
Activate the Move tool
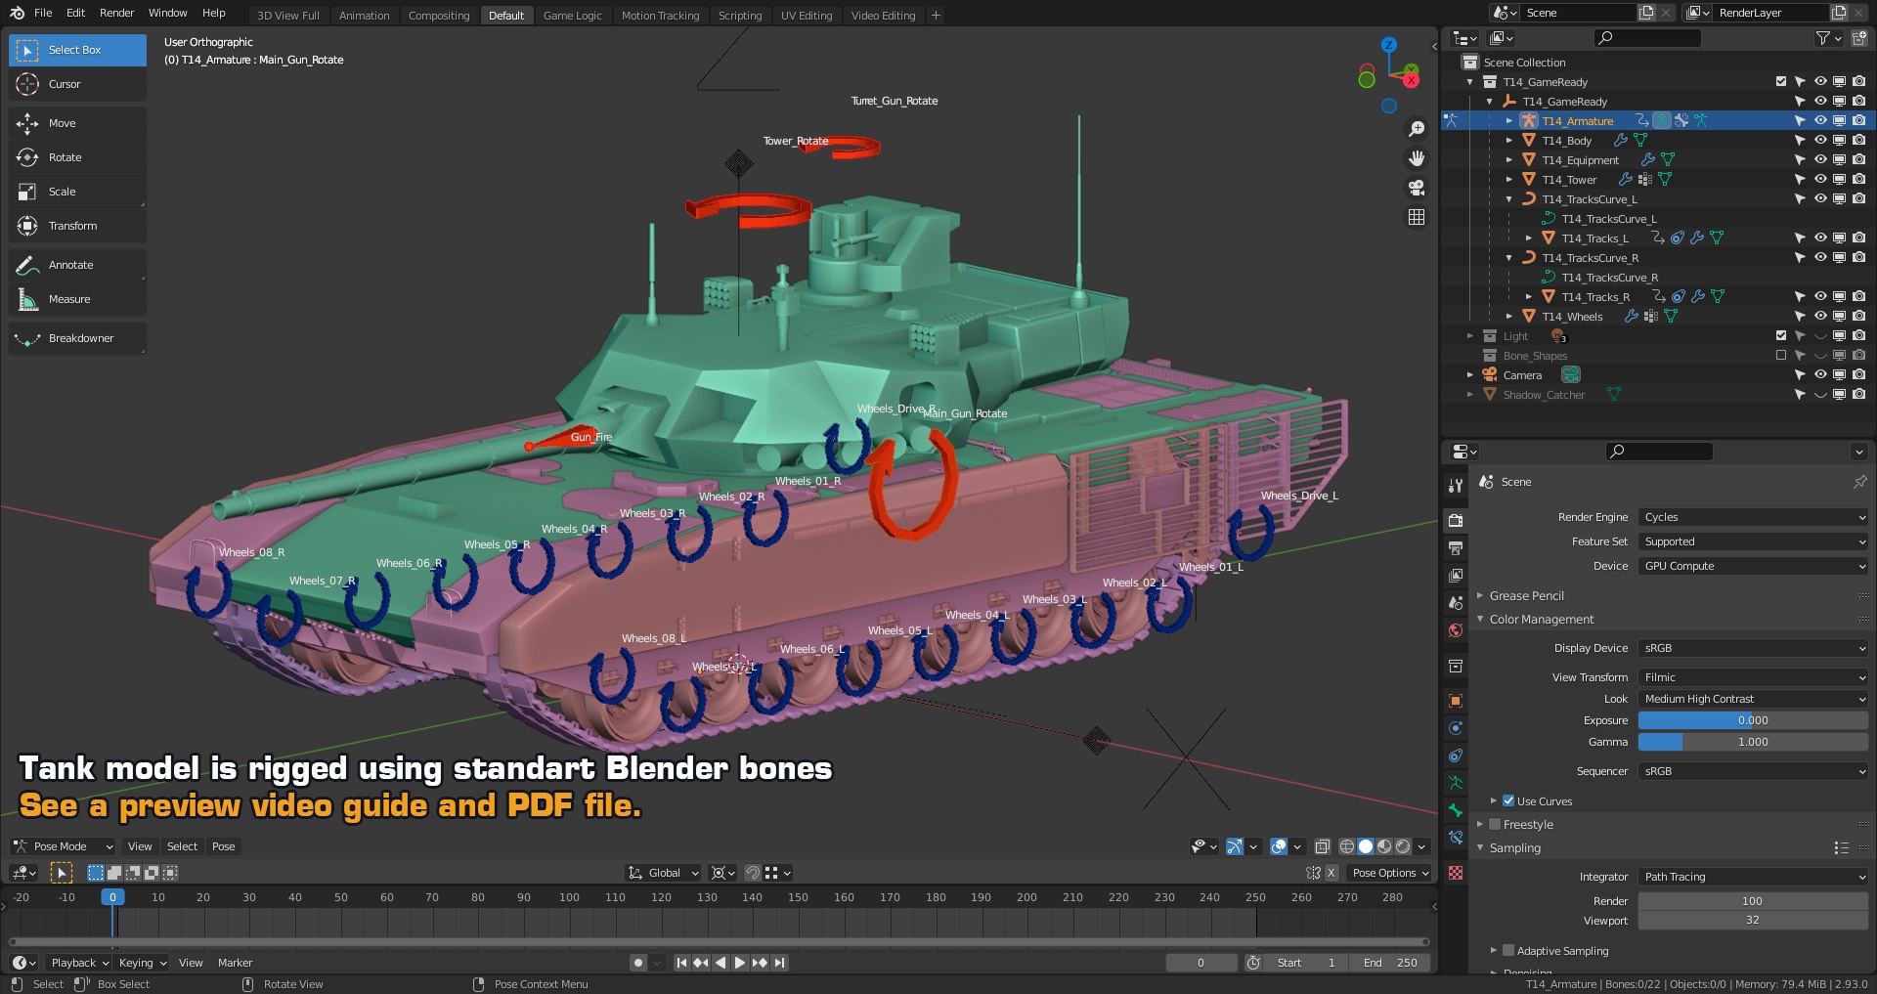(x=77, y=123)
